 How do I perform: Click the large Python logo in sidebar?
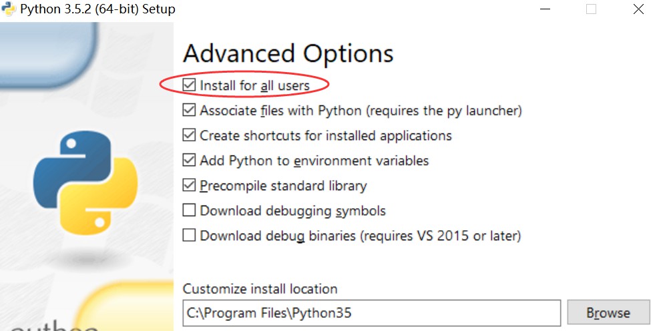click(85, 183)
